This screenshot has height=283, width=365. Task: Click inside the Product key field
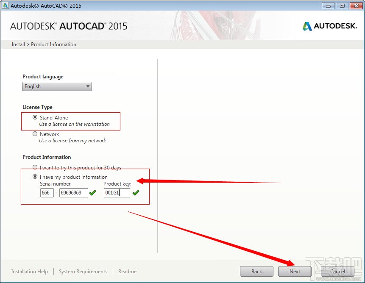[116, 192]
